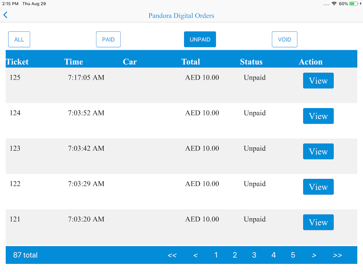Open page 2 in pagination

tap(235, 255)
